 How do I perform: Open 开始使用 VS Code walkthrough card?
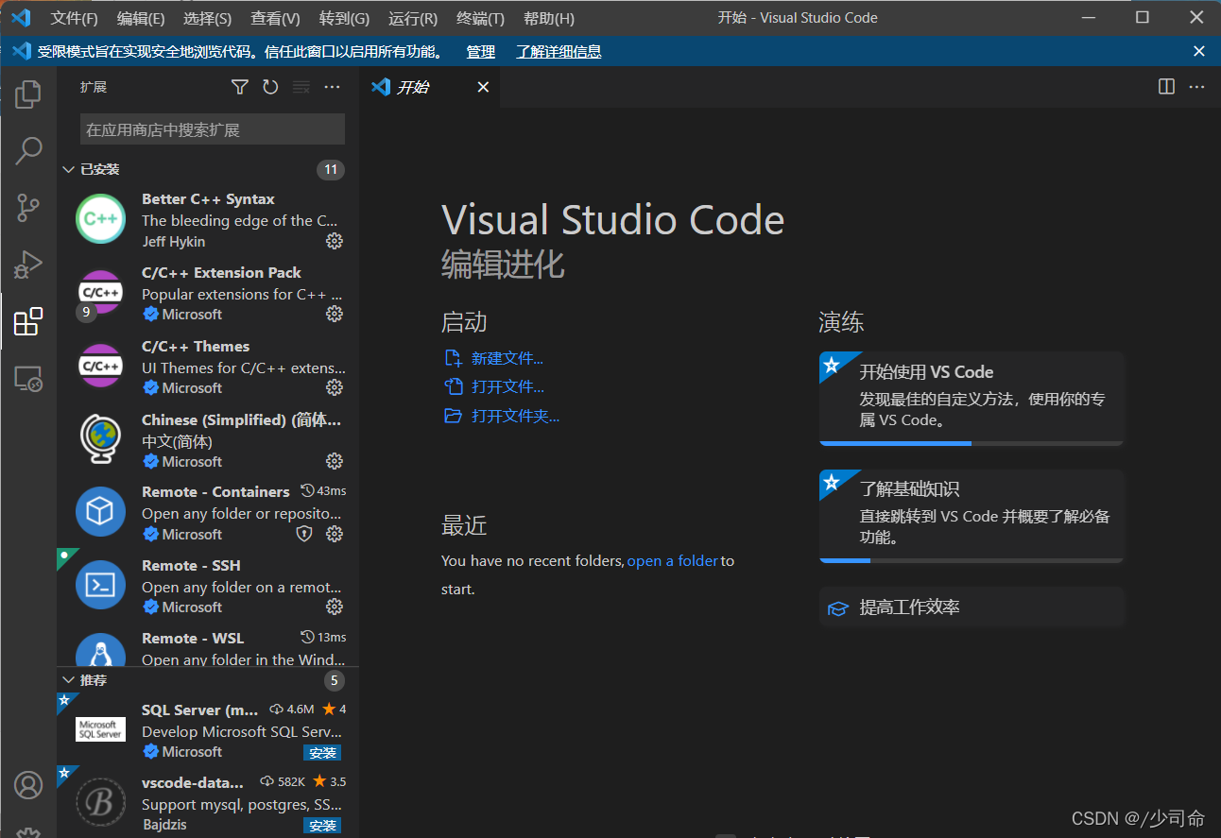[972, 398]
